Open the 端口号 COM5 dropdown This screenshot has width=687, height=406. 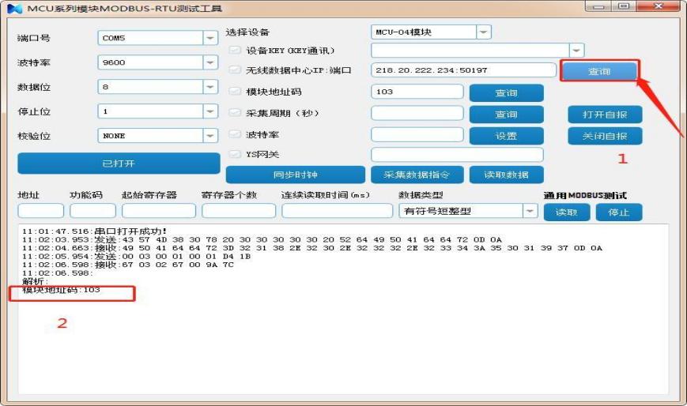point(210,38)
